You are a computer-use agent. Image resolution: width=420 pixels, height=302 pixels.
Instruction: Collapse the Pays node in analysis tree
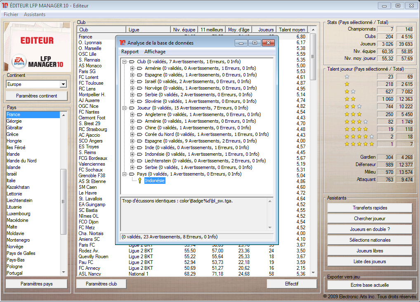124,174
